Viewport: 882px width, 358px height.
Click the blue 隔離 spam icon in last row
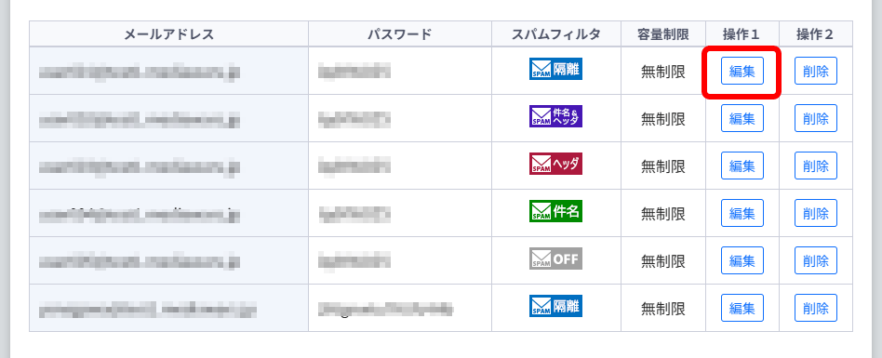coord(555,306)
